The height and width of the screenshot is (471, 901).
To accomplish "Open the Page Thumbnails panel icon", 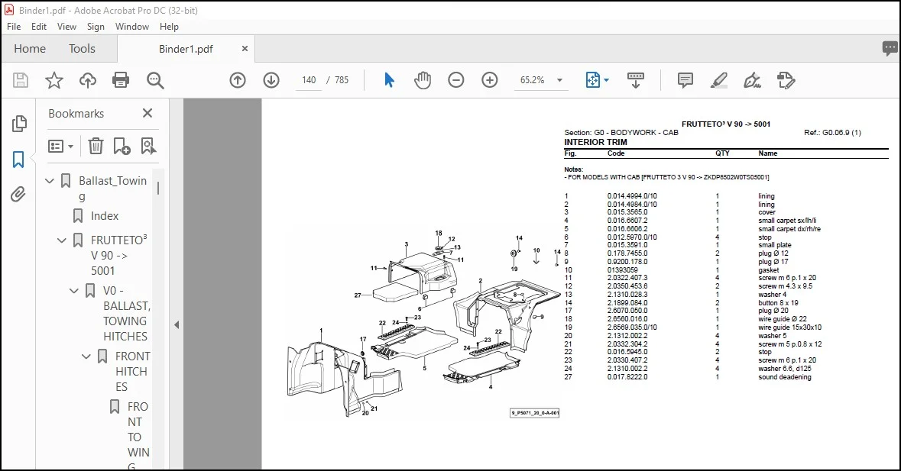I will (x=19, y=124).
